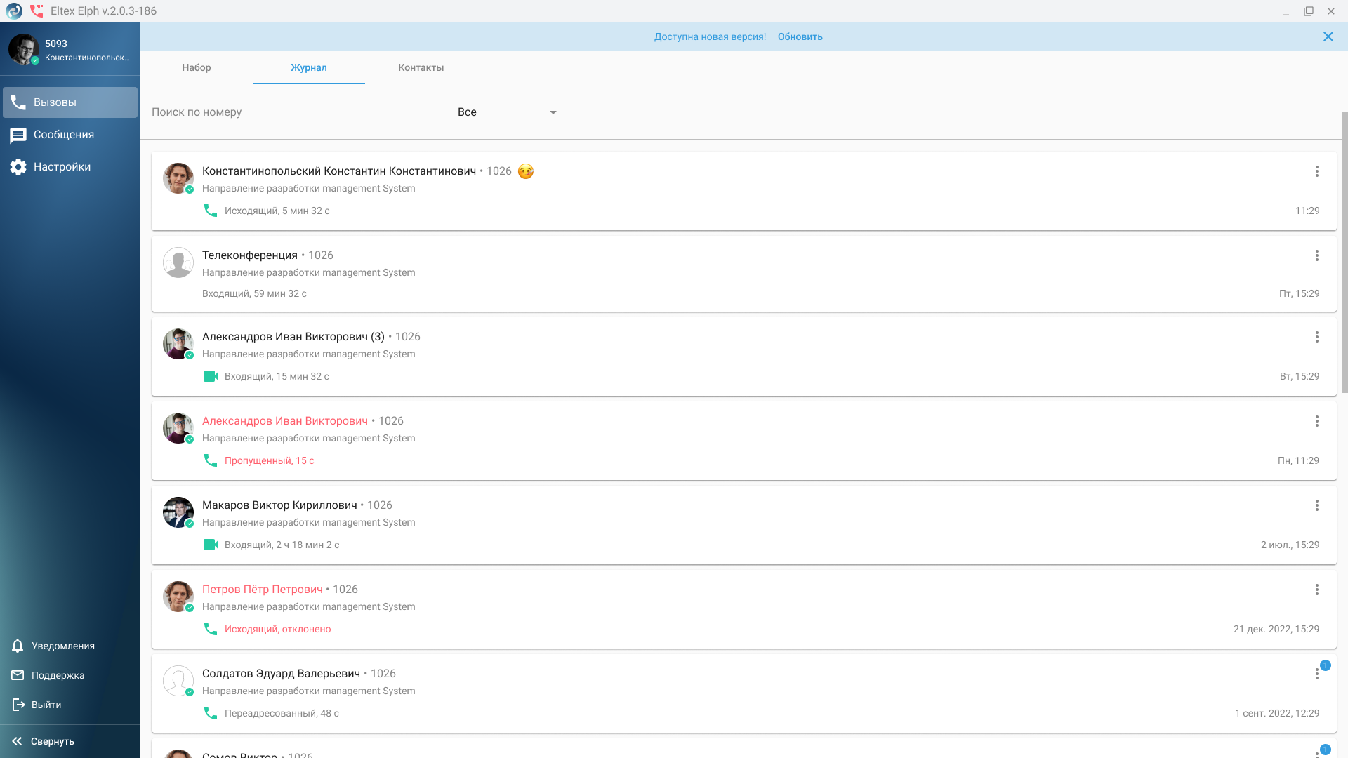Click the Поддержка support envelope
Viewport: 1348px width, 758px height.
[18, 675]
